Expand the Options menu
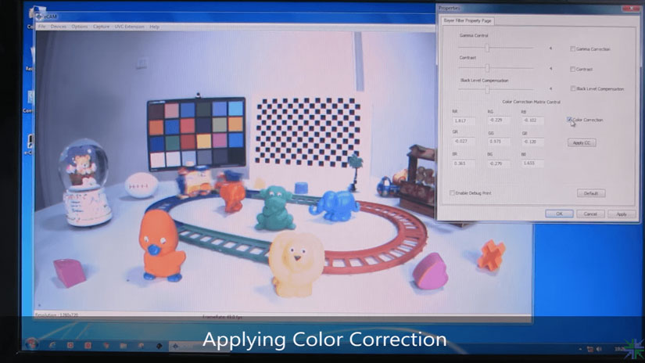Screen dimensions: 645x363 click(x=79, y=27)
